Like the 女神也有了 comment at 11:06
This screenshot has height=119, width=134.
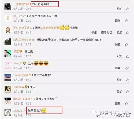point(127,103)
